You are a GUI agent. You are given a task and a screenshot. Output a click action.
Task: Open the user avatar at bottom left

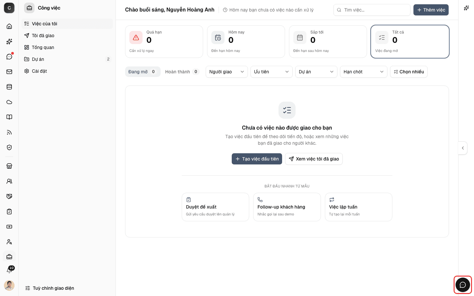9,285
